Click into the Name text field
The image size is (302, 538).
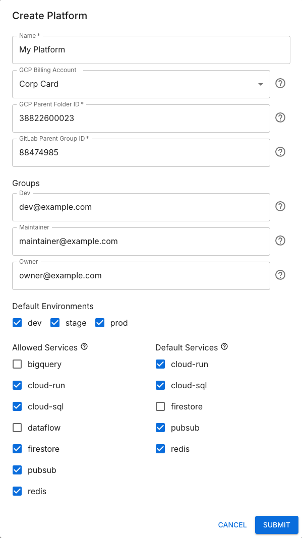tap(141, 49)
